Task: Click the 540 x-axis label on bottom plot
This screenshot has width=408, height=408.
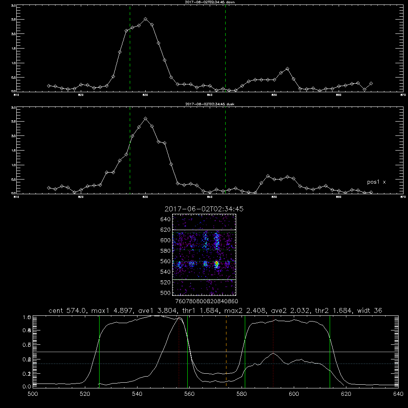Action: point(137,394)
